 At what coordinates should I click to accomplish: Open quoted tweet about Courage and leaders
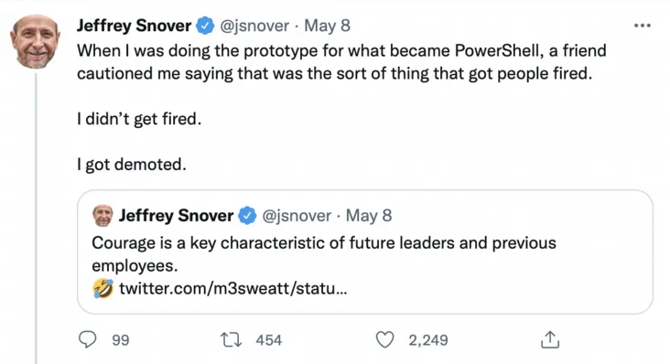point(365,252)
